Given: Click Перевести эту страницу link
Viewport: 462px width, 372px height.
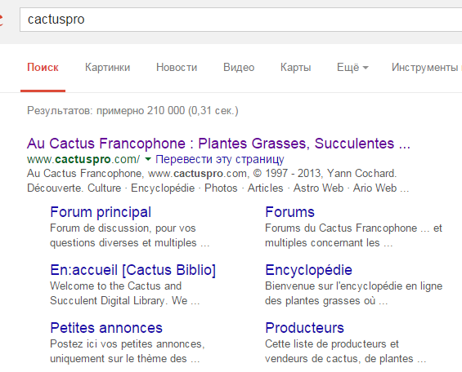Looking at the screenshot, I should click(x=220, y=159).
